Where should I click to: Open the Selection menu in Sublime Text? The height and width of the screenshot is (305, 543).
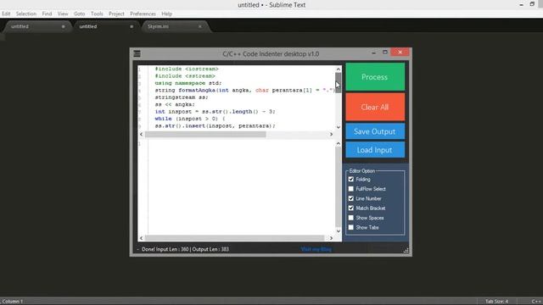click(26, 14)
